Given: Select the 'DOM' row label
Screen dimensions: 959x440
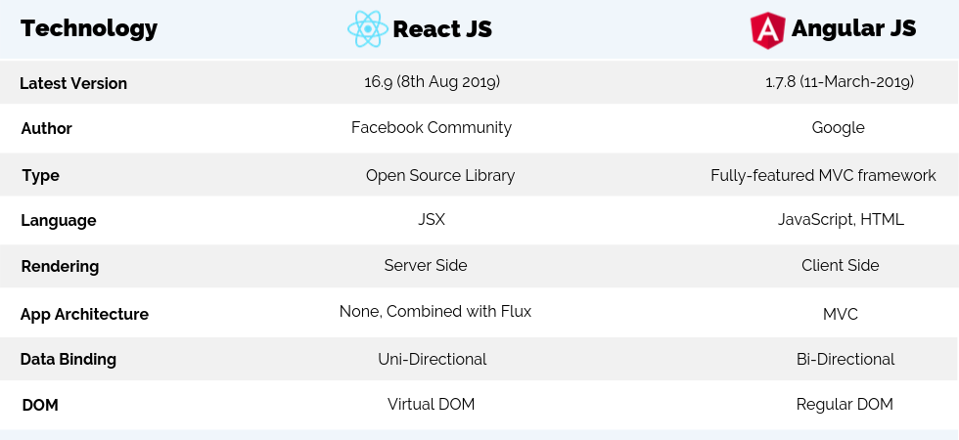Looking at the screenshot, I should (x=40, y=405).
